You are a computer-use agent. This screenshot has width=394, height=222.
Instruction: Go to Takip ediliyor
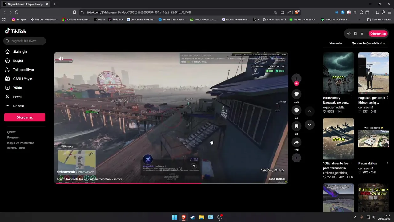[19, 70]
